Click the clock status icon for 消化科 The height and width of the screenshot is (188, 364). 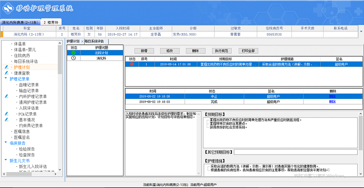pos(74,58)
